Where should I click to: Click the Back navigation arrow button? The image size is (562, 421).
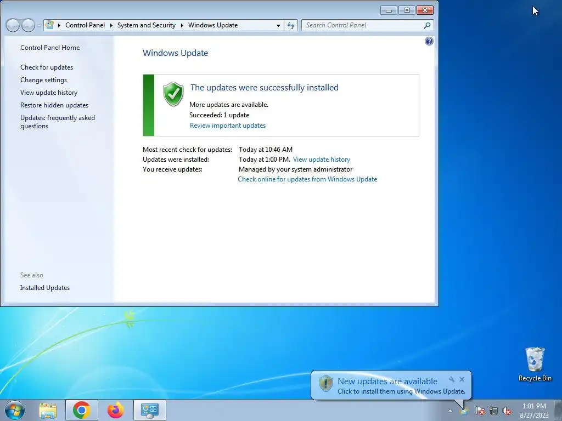tap(13, 25)
